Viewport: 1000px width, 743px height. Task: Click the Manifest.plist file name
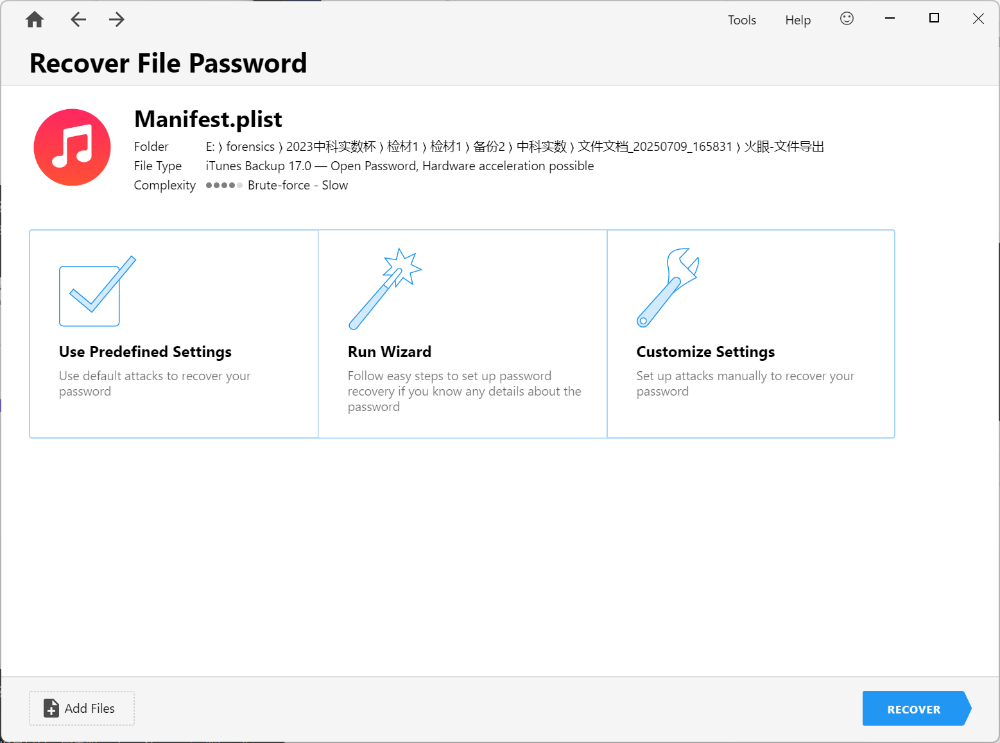coord(208,119)
